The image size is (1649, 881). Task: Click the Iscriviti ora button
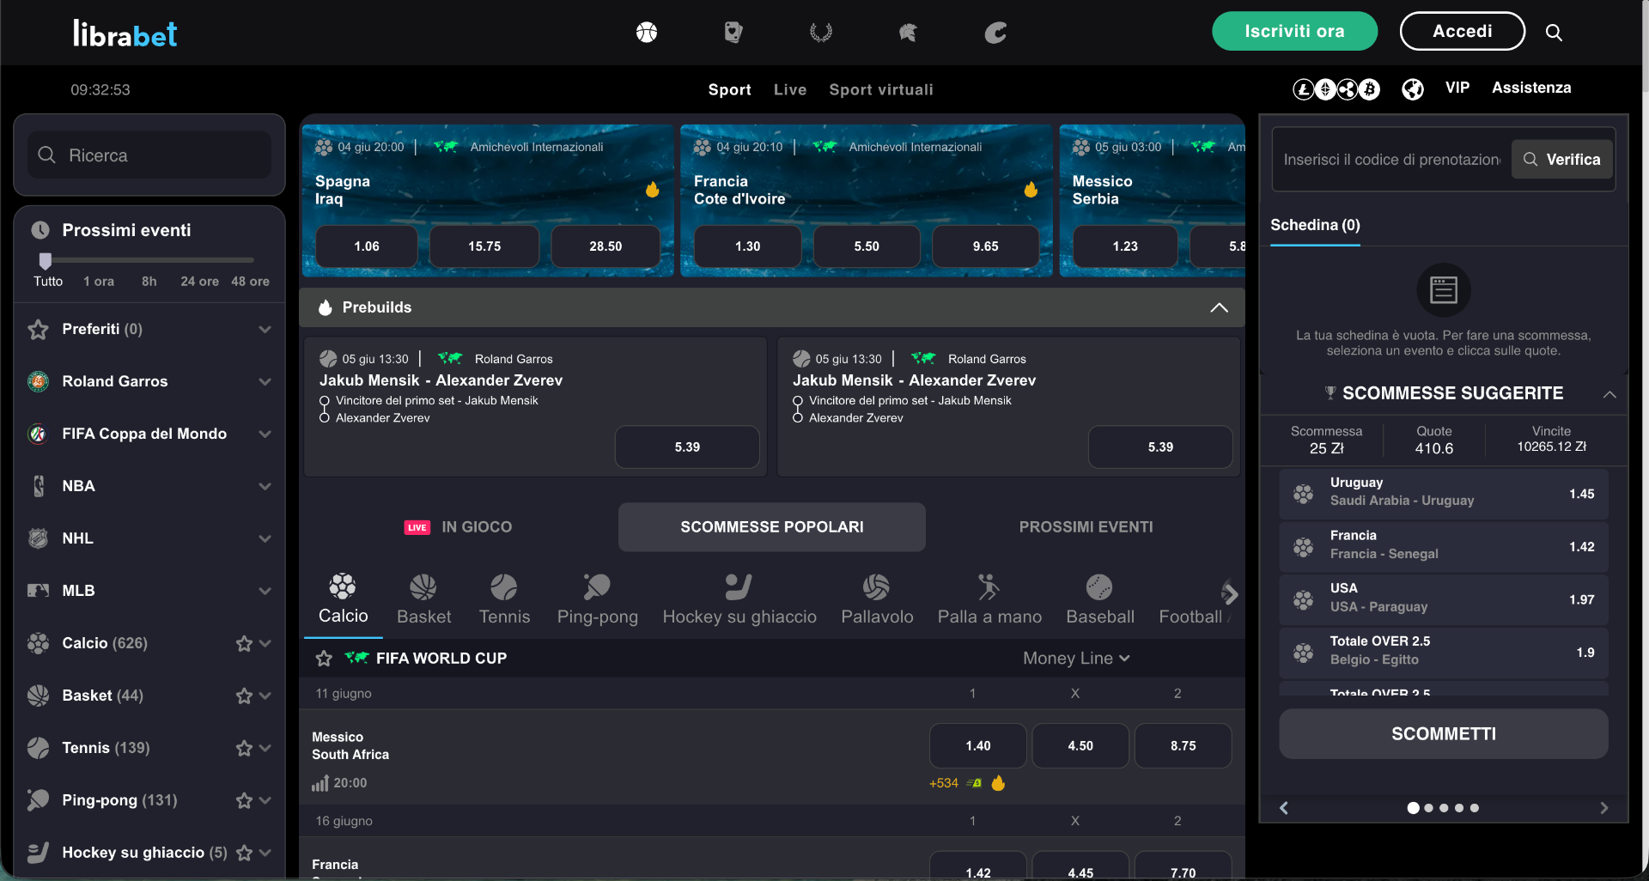point(1294,31)
